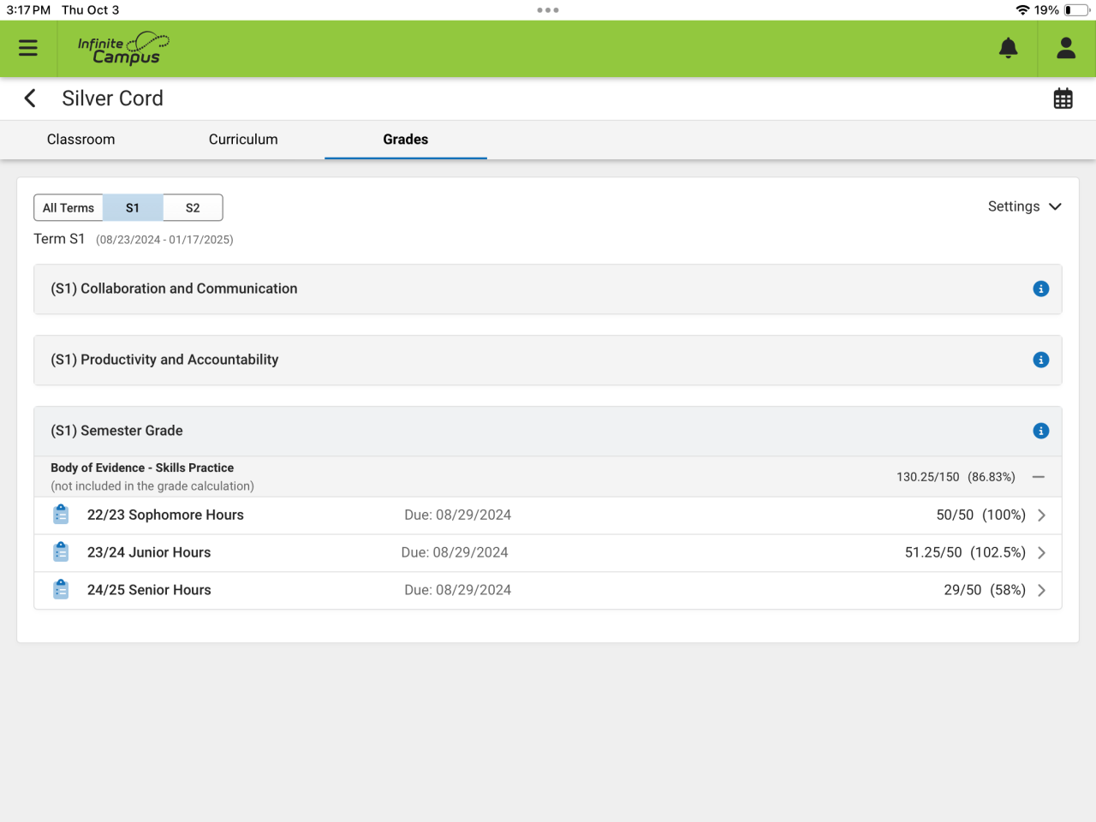
Task: Tap the battery status icon
Action: (1077, 10)
